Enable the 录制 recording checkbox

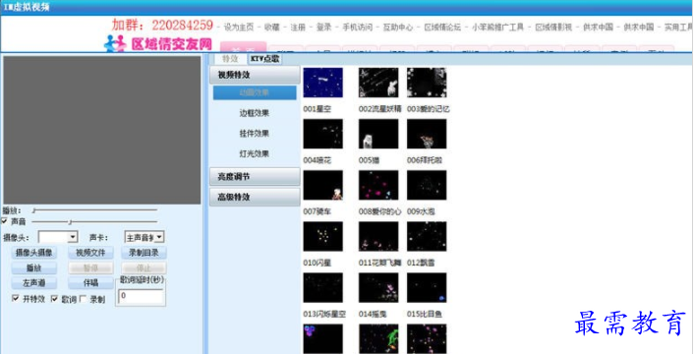(83, 299)
